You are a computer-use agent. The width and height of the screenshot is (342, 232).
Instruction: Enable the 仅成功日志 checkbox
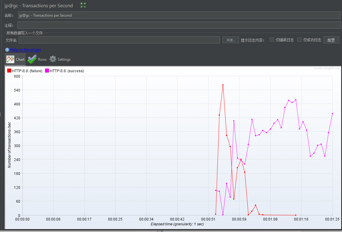(299, 40)
